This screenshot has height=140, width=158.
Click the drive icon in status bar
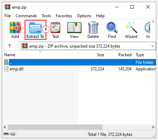point(6,134)
